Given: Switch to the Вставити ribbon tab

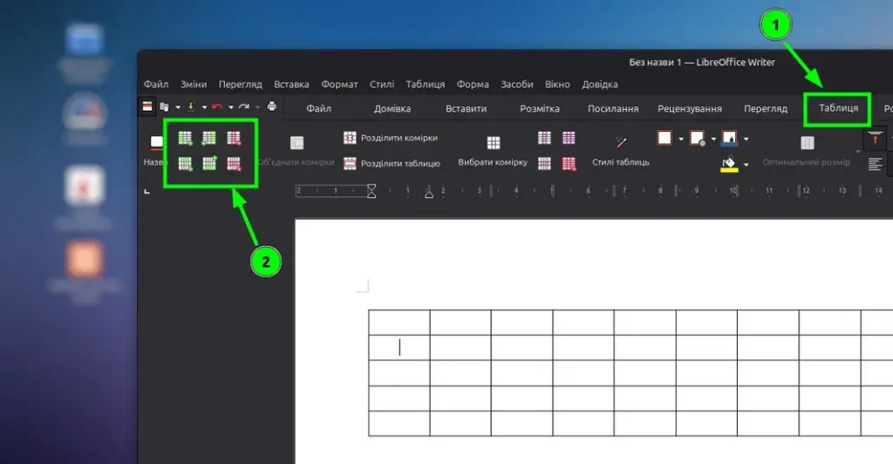Looking at the screenshot, I should point(466,108).
